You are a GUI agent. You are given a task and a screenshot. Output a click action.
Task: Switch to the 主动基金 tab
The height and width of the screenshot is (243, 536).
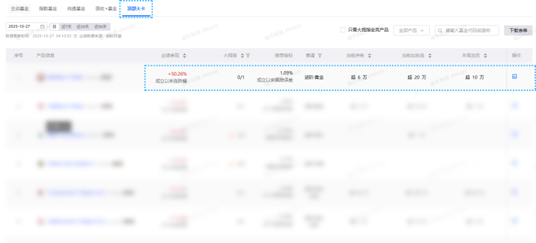[x=20, y=9]
